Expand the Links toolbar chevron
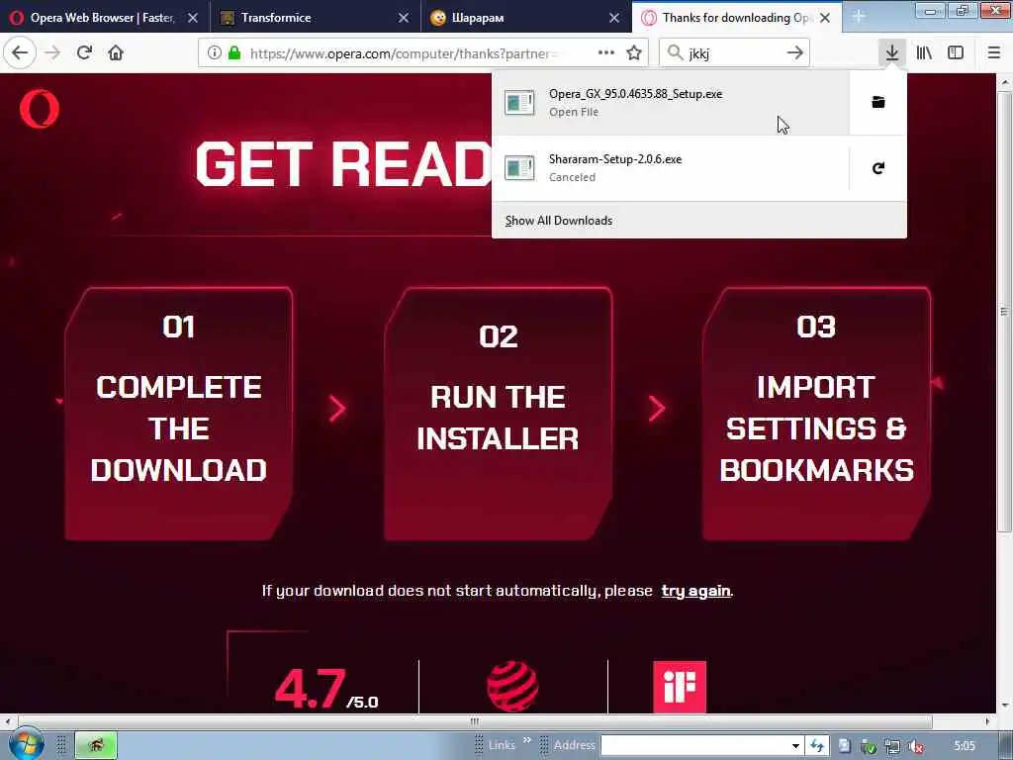Screen dimensions: 1013x760 526,740
